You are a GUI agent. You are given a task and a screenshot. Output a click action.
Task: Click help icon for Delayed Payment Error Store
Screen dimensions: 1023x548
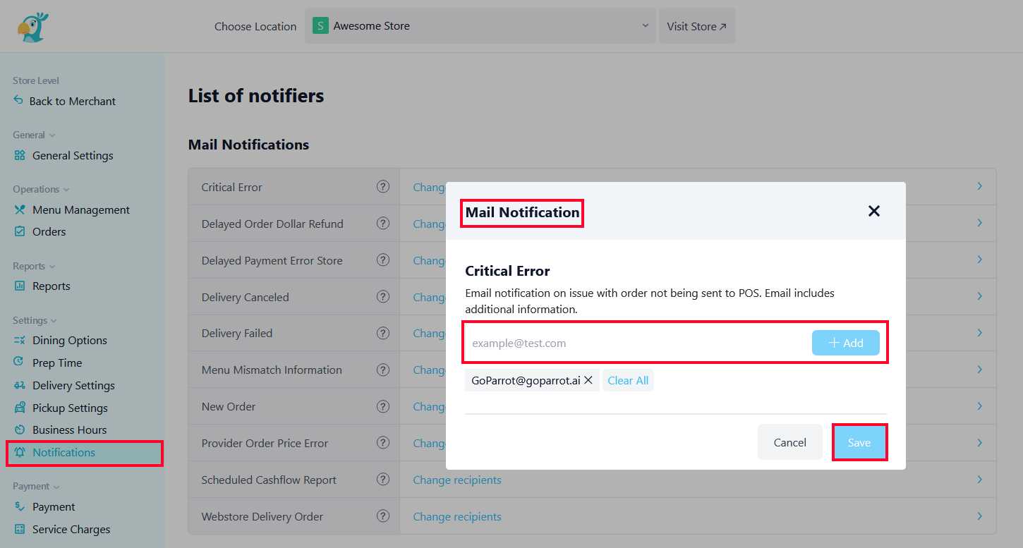pos(383,260)
